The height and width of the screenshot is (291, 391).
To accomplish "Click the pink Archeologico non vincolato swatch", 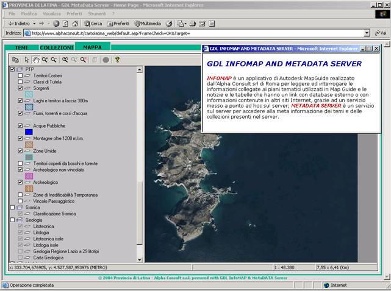I will [29, 176].
